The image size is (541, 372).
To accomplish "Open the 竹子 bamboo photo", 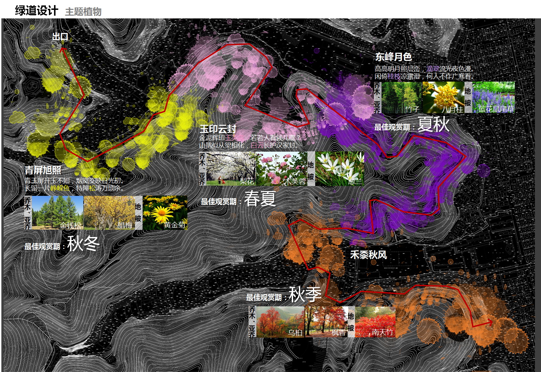I will (402, 97).
